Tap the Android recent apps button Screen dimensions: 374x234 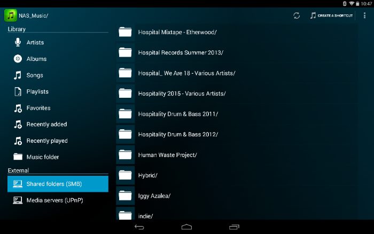coord(234,227)
